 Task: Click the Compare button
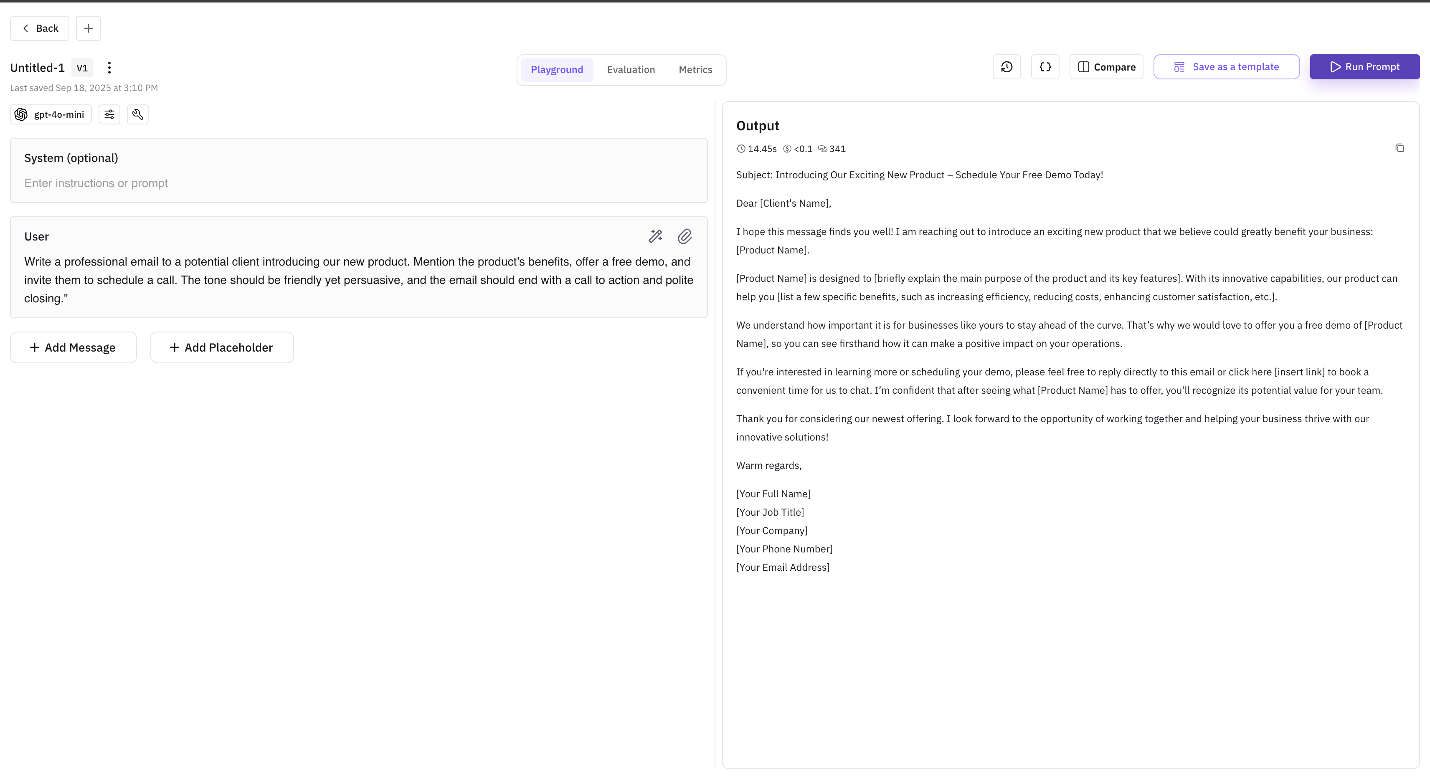tap(1106, 67)
